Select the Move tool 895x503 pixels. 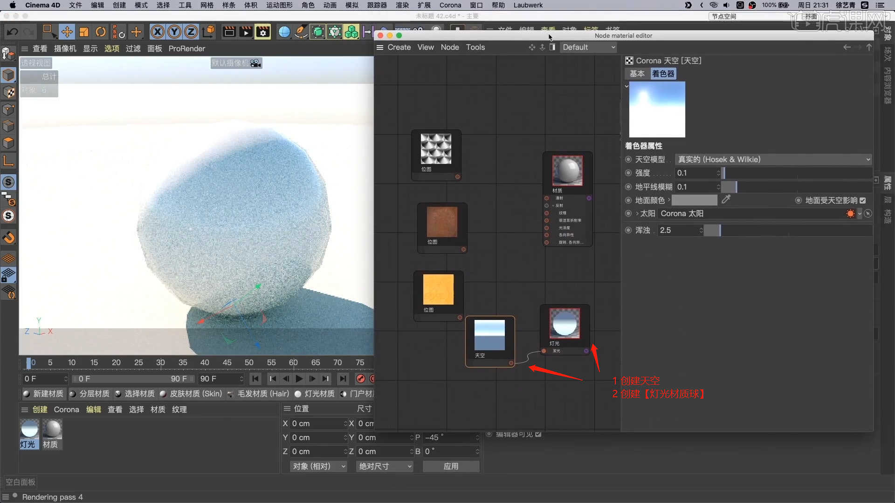coord(67,32)
